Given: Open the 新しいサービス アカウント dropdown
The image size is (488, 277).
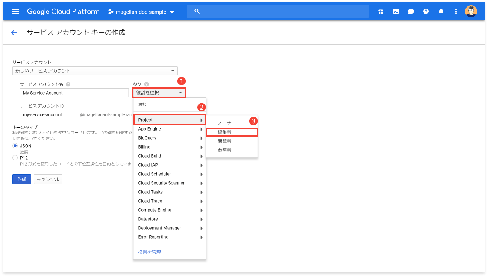Looking at the screenshot, I should point(95,71).
